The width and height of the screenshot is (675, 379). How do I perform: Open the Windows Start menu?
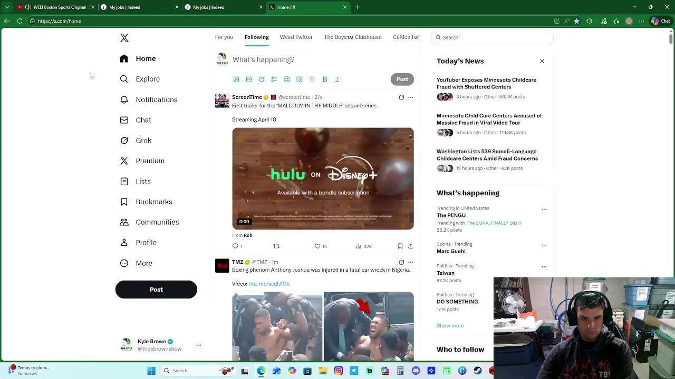point(151,371)
